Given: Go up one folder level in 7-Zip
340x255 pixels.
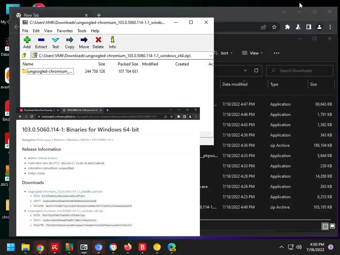Looking at the screenshot, I should pyautogui.click(x=24, y=55).
